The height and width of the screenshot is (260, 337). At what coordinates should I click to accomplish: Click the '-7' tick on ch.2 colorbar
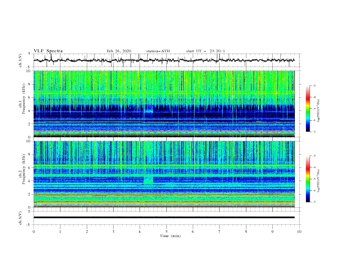point(314,202)
